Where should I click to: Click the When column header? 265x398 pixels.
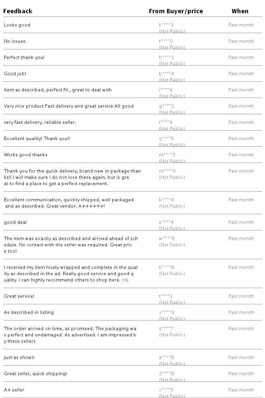point(240,11)
